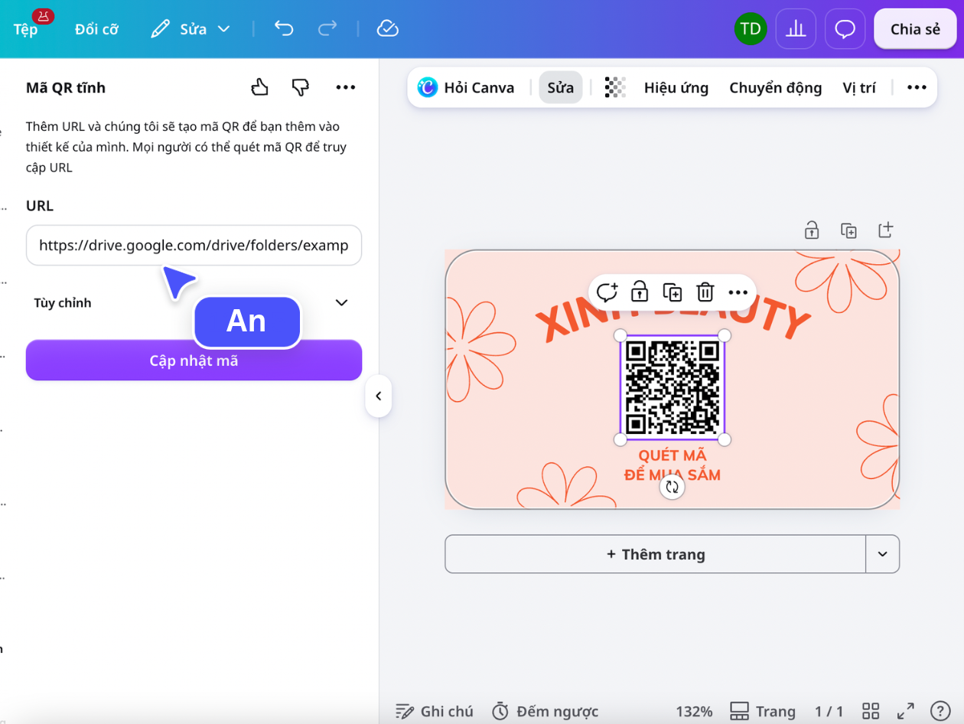Open Vị trí position tab
Screen dimensions: 964x724
pos(859,87)
